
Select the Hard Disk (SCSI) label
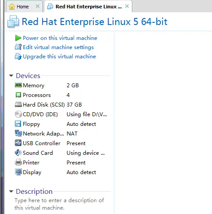(x=44, y=105)
